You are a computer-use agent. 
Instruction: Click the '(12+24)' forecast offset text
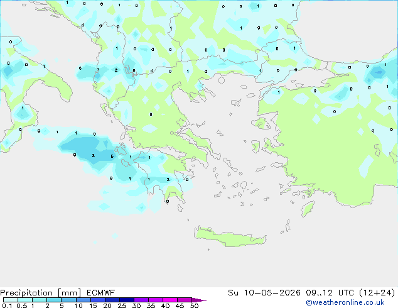click(x=377, y=293)
